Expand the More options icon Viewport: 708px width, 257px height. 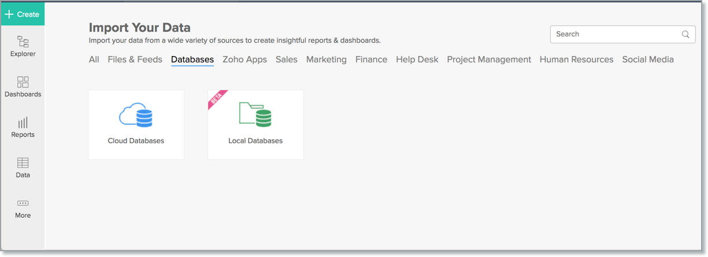click(23, 203)
